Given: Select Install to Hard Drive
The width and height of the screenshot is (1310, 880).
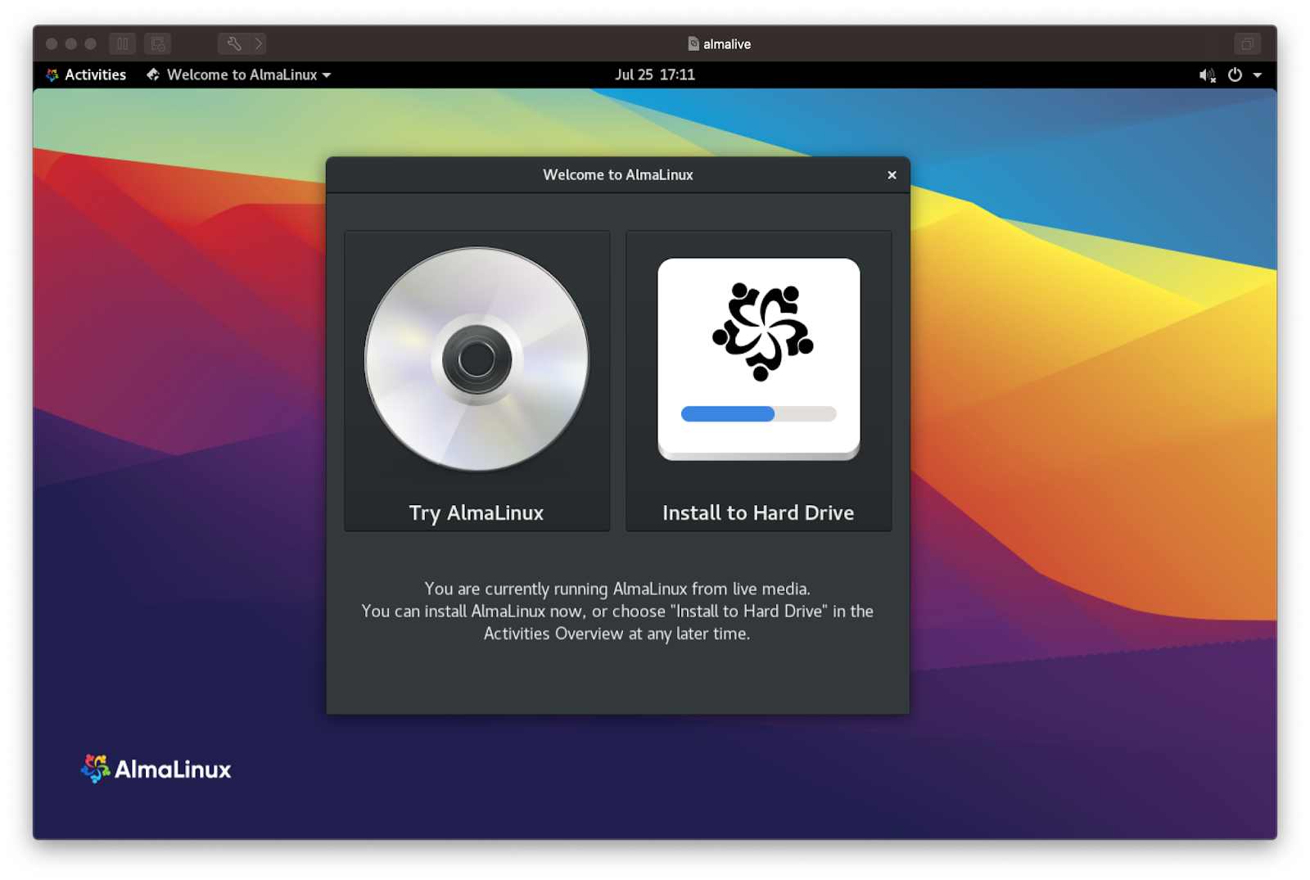Looking at the screenshot, I should (x=758, y=381).
